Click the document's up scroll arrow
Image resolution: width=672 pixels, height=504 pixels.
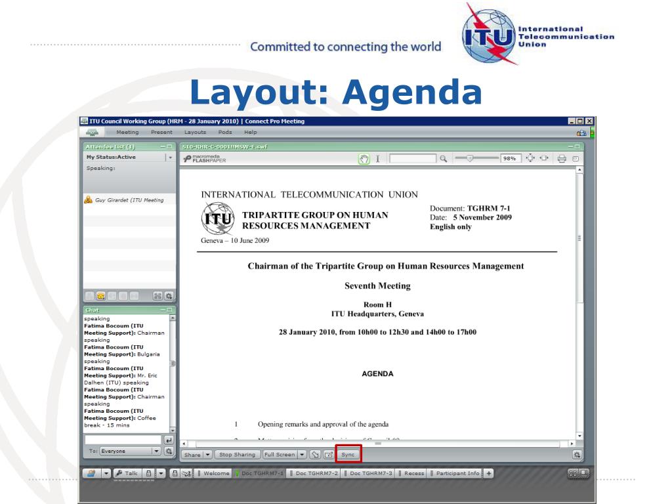579,170
